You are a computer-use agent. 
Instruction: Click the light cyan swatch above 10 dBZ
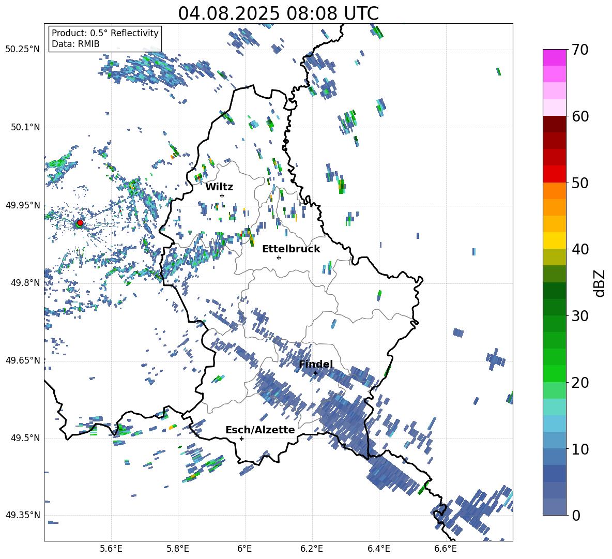554,424
